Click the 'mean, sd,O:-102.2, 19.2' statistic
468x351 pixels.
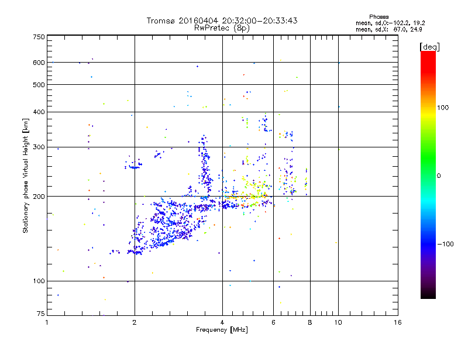(x=390, y=23)
